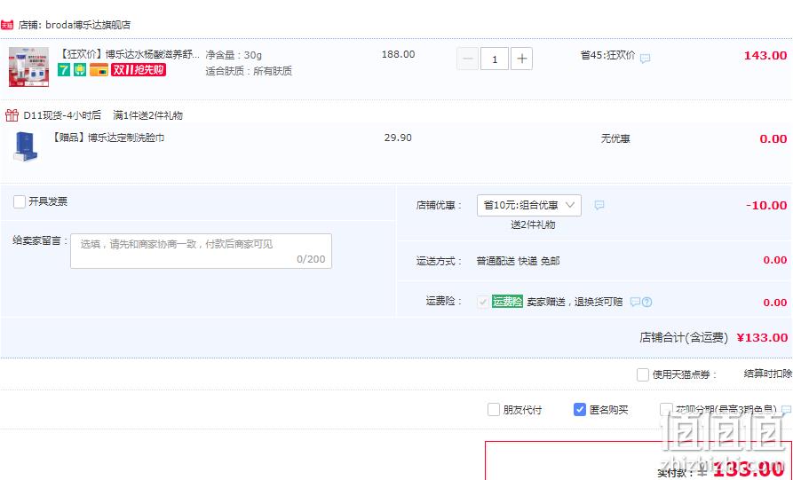The width and height of the screenshot is (793, 480).
Task: Focus the quantity input field showing 1
Action: tap(494, 59)
